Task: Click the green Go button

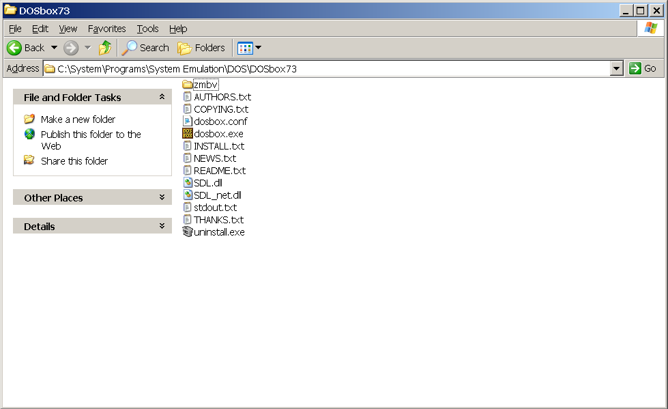Action: pos(643,68)
